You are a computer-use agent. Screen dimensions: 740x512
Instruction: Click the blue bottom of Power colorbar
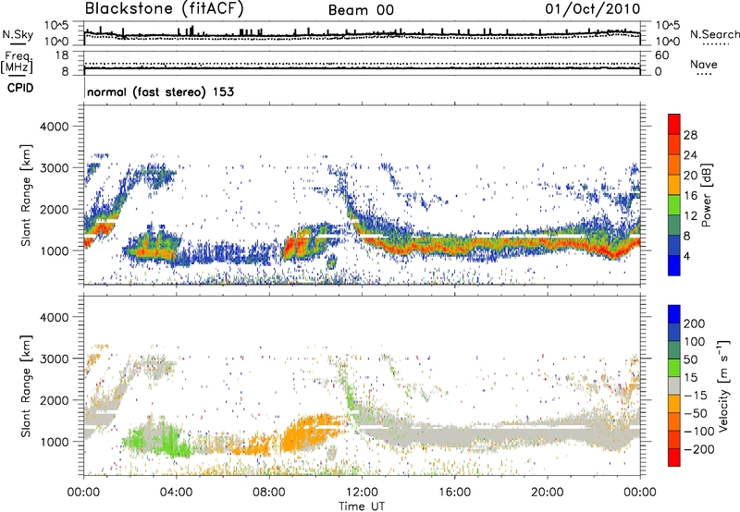click(674, 265)
